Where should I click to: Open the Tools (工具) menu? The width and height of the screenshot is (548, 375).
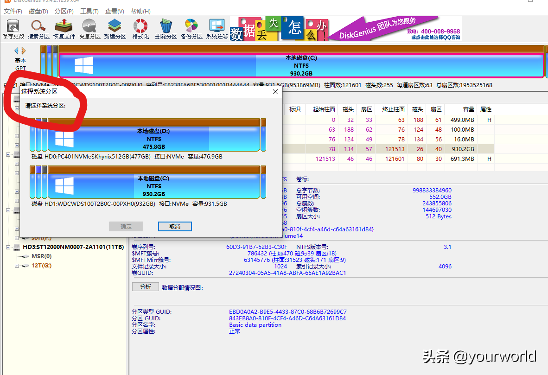pos(89,11)
